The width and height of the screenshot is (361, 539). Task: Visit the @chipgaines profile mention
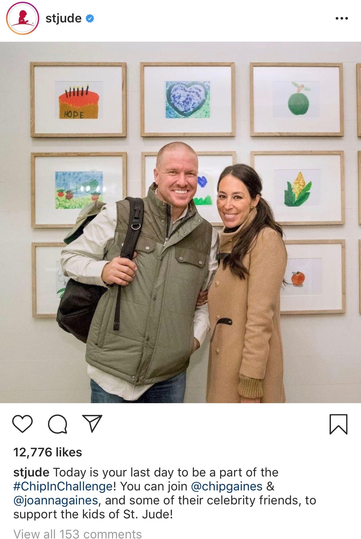click(x=227, y=486)
